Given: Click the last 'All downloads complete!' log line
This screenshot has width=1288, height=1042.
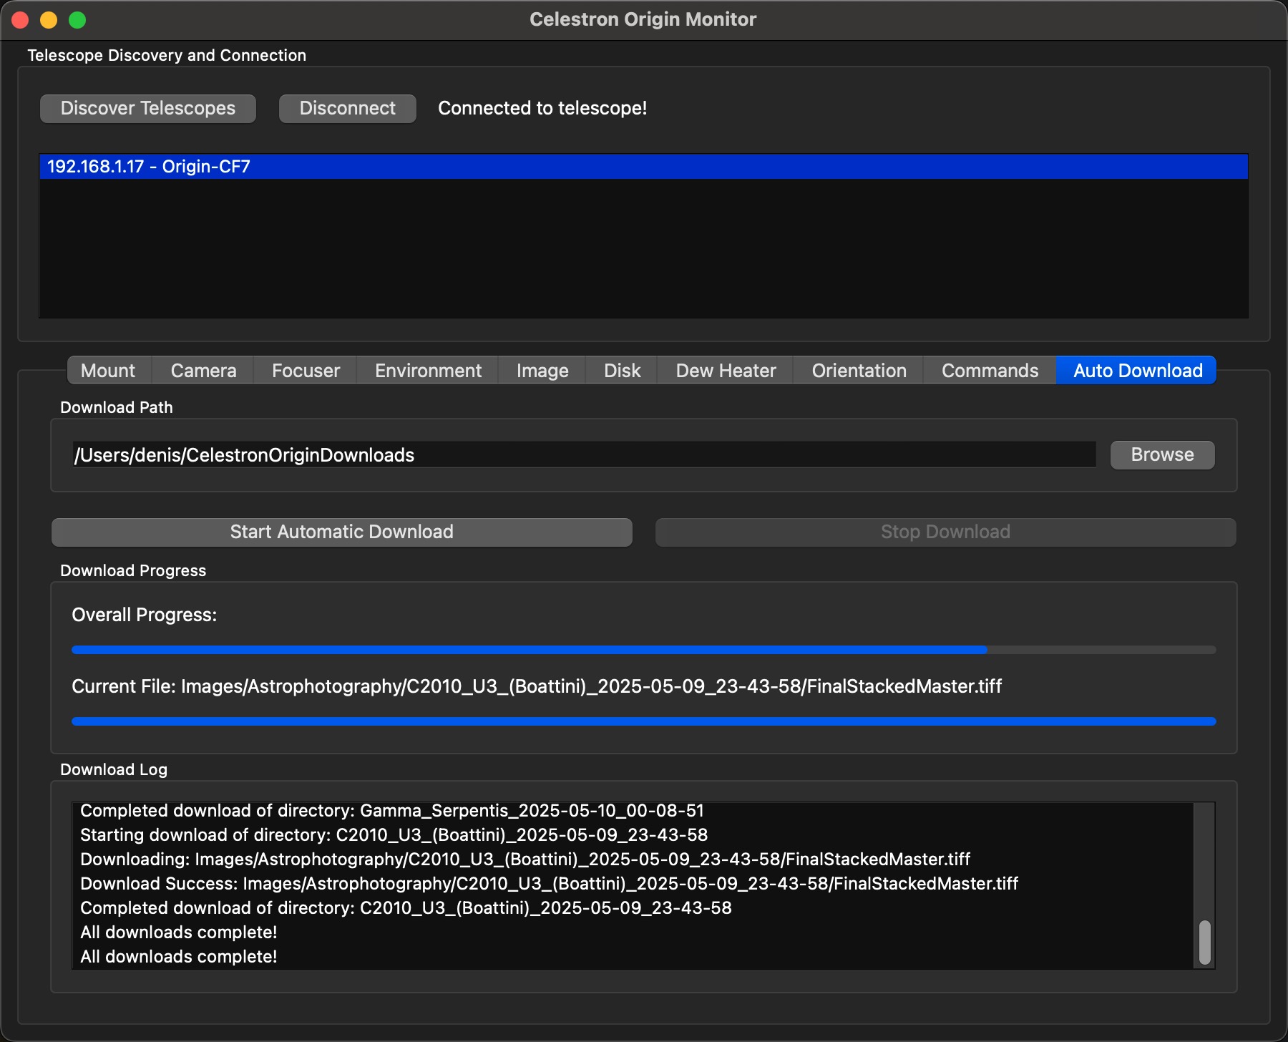Looking at the screenshot, I should [179, 957].
